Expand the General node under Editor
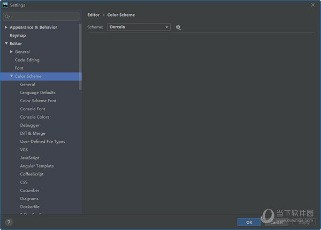 pos(11,52)
